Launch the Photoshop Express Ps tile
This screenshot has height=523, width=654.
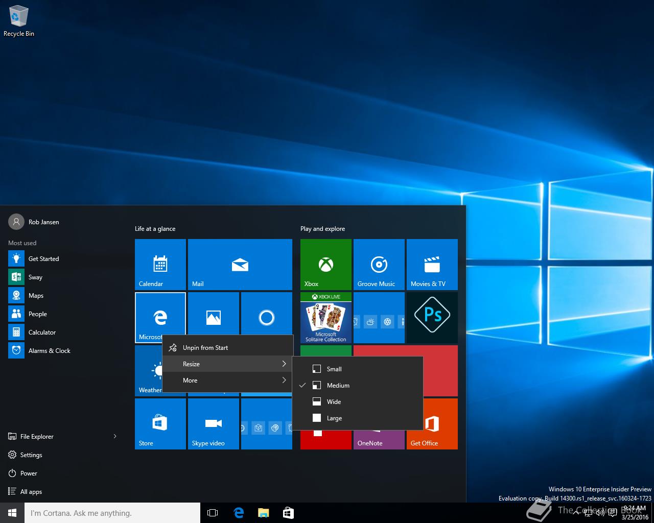pyautogui.click(x=432, y=318)
